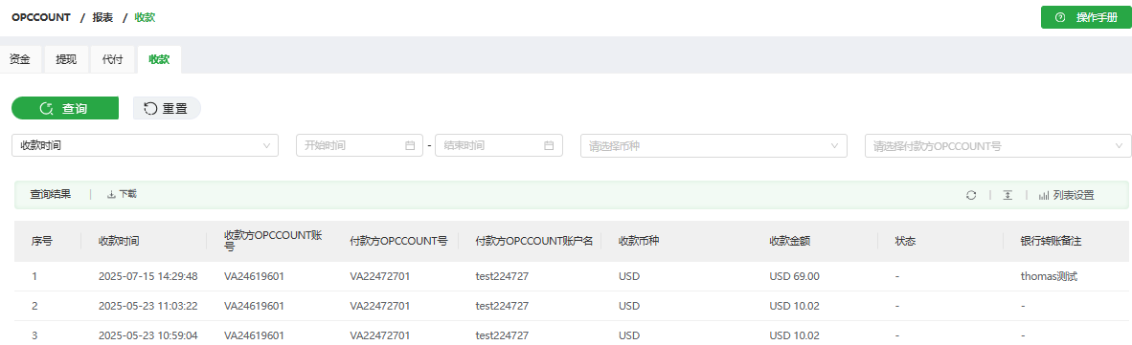Open 列表设置 column settings
Screen dimensions: 1132x345
point(1066,194)
